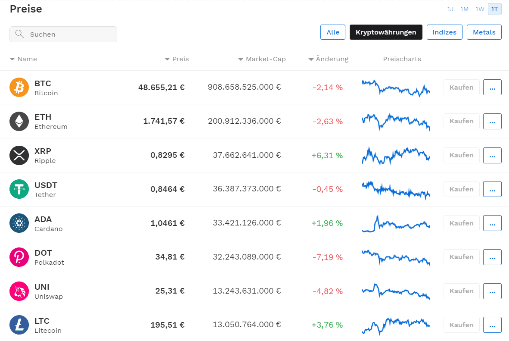Click the XRP change value +6,31 %

[x=327, y=156]
